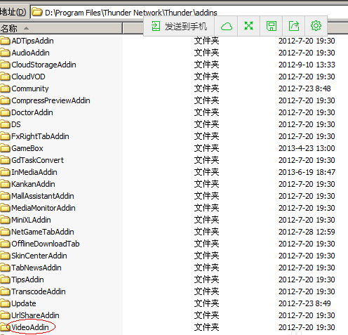The width and height of the screenshot is (348, 335).
Task: Select the GameBox folder
Action: tap(27, 148)
